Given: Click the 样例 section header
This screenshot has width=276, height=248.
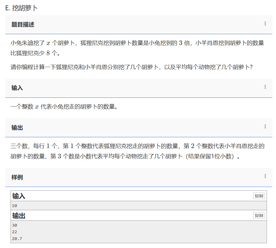Looking at the screenshot, I should [17, 177].
